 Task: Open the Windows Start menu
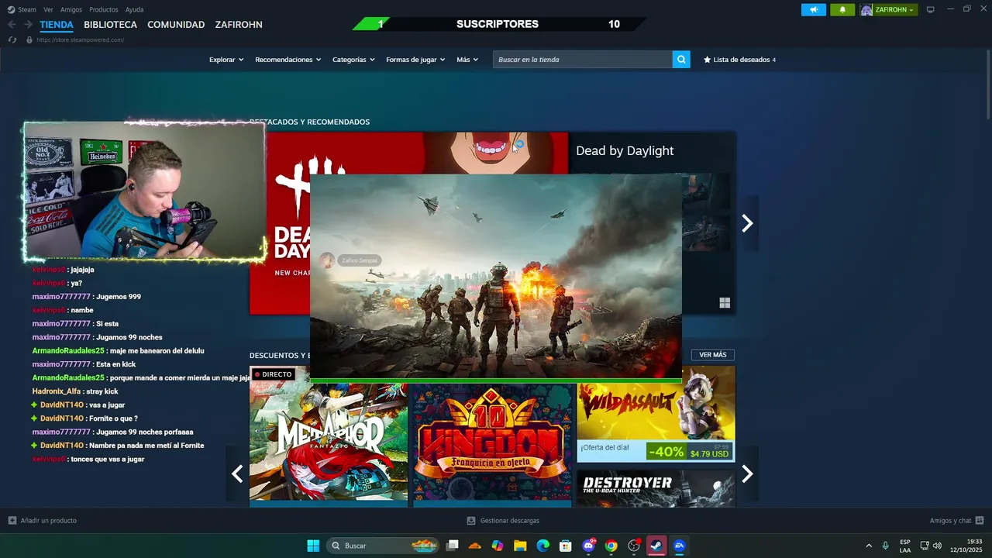pos(313,546)
